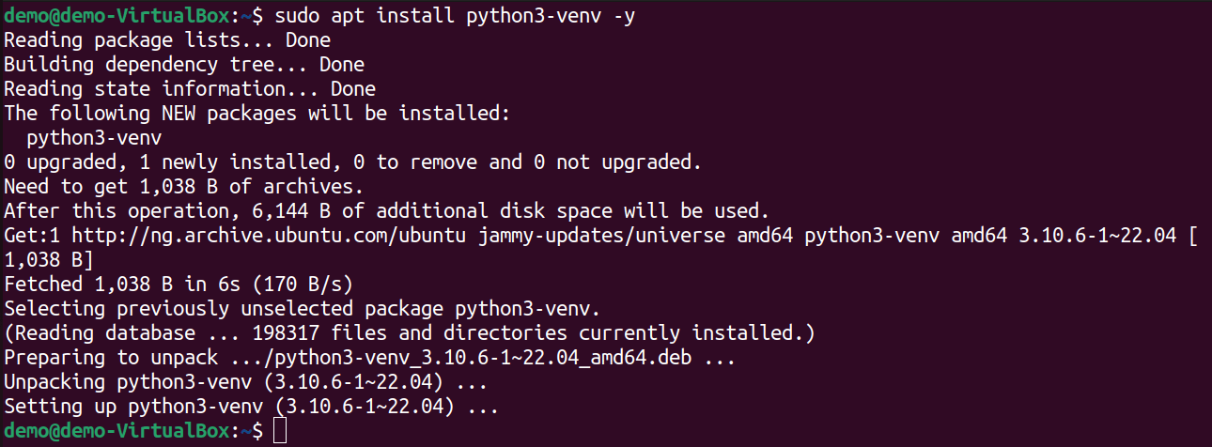This screenshot has height=447, width=1212.
Task: Select the 'Reading state information... Done' line
Action: pos(190,90)
